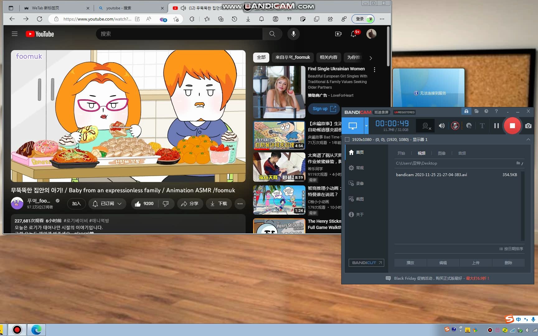Click the 播放 button in Bandicam
The height and width of the screenshot is (336, 538).
tap(410, 263)
